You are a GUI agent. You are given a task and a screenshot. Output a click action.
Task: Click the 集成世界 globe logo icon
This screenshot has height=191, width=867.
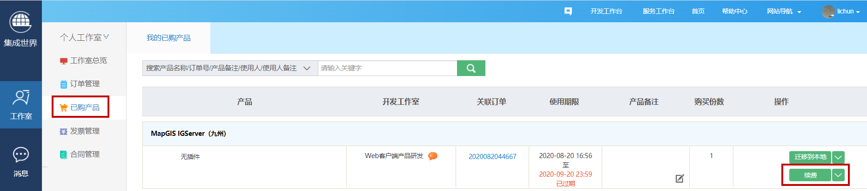[x=20, y=21]
